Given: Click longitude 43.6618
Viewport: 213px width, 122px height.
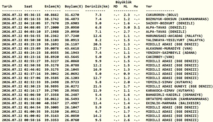Looking at the screenshot, I should [x=72, y=49].
